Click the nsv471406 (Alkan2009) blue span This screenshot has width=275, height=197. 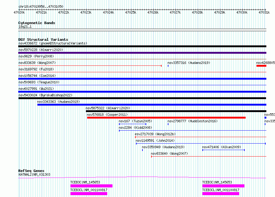tap(223, 150)
